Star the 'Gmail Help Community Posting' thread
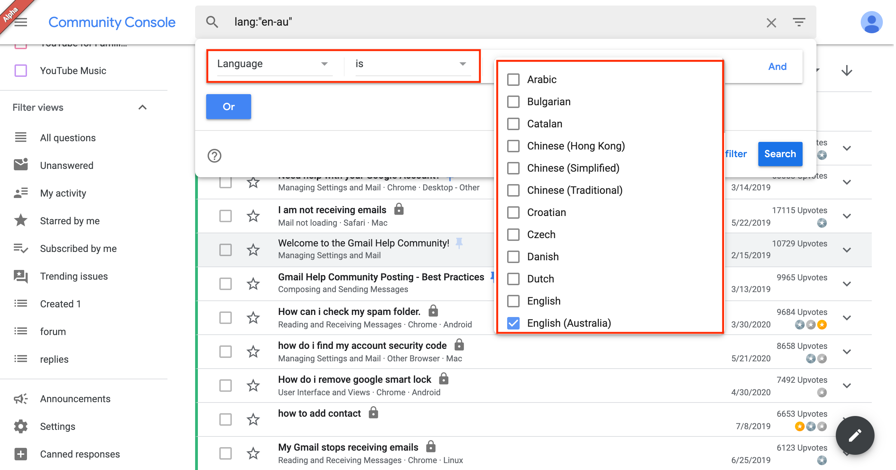The height and width of the screenshot is (470, 896). (253, 284)
